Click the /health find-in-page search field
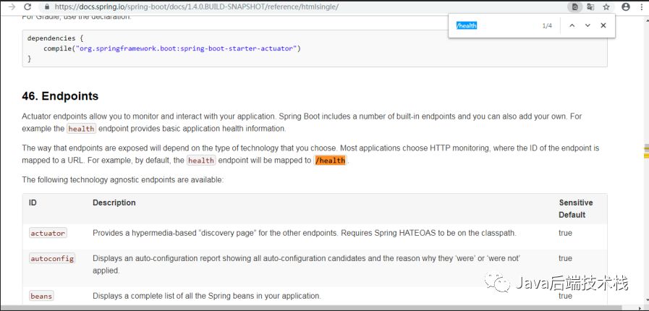Image resolution: width=649 pixels, height=311 pixels. click(x=495, y=25)
